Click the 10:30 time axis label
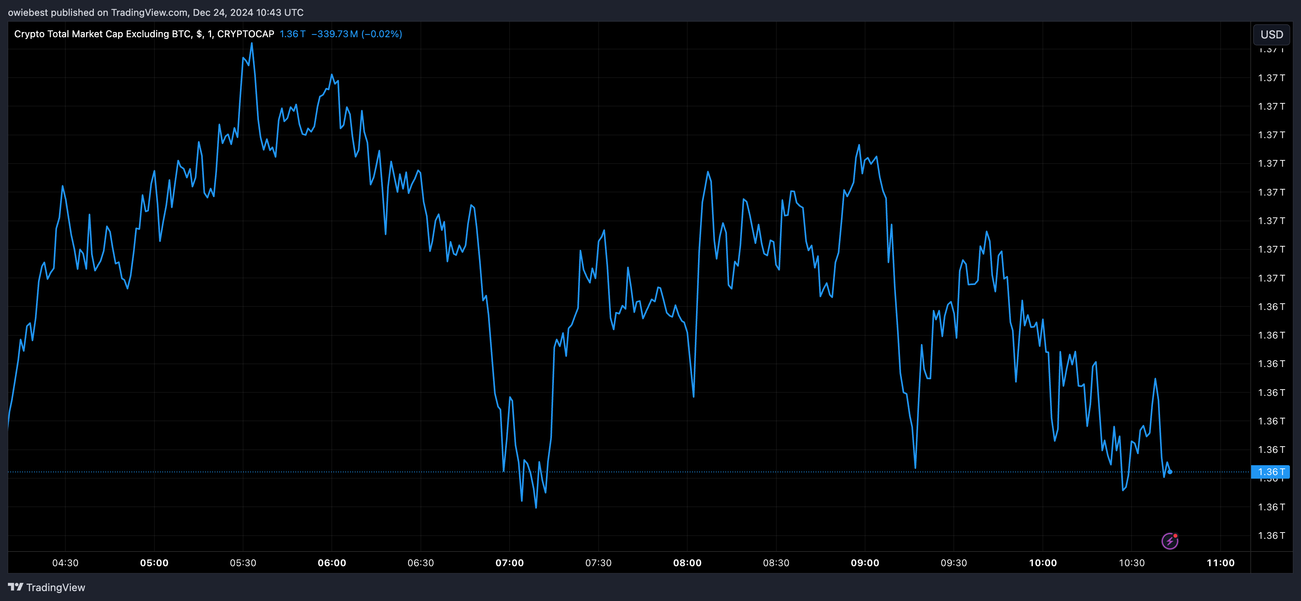Viewport: 1301px width, 601px height. coord(1132,563)
